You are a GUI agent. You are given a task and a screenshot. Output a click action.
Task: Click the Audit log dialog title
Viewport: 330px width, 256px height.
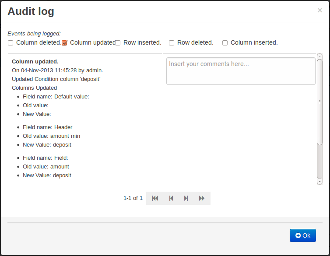pos(31,11)
